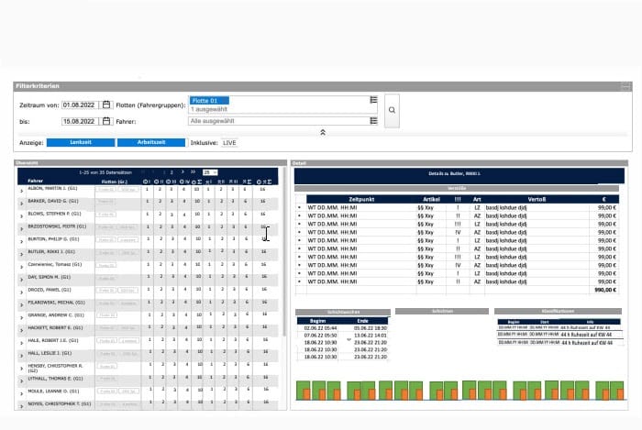Select driver NOYES, CHRISTOPHER T.

tap(60, 403)
